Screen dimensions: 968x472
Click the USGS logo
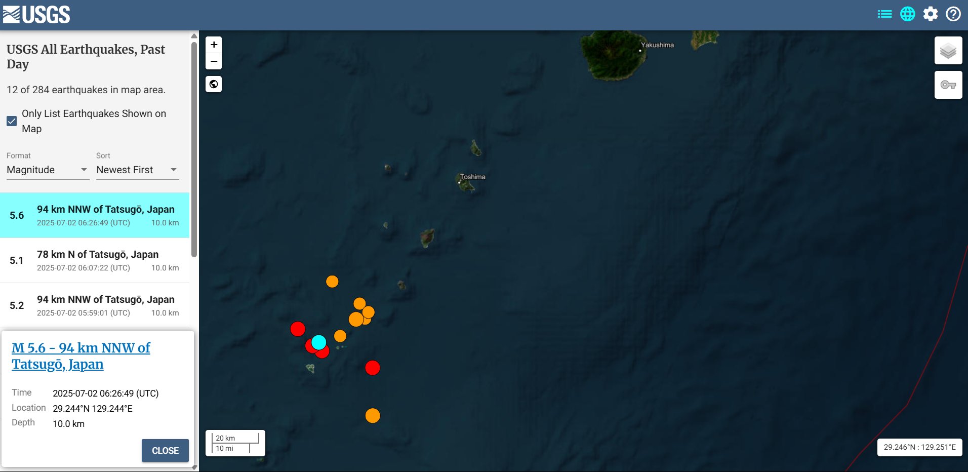tap(36, 15)
